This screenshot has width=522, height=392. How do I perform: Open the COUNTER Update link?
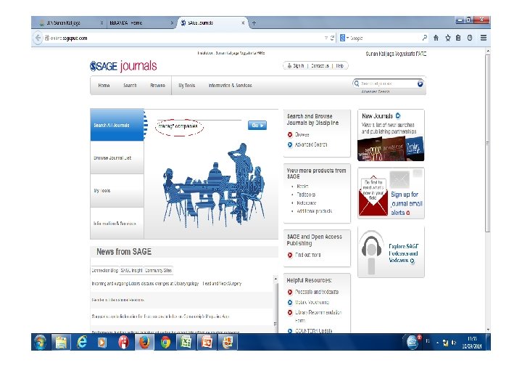tap(314, 331)
